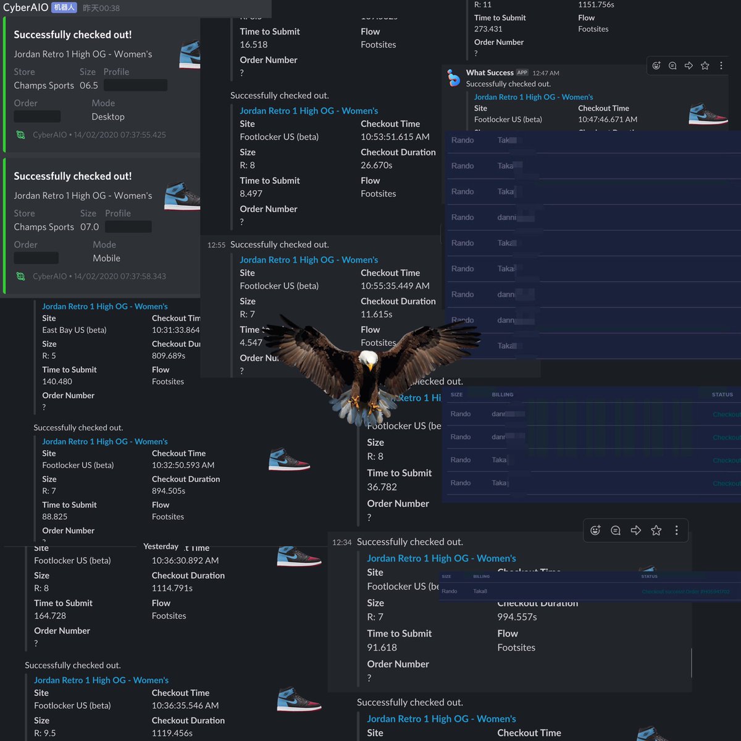Open three-dot menu above 12:34 message

coord(677,530)
